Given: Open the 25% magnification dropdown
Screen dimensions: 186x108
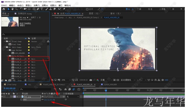Looking at the screenshot, I should [66, 80].
